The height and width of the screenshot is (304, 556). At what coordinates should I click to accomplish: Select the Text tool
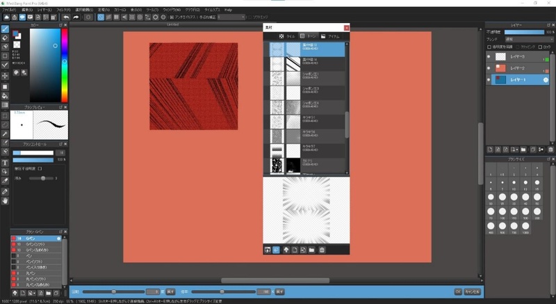pyautogui.click(x=5, y=163)
